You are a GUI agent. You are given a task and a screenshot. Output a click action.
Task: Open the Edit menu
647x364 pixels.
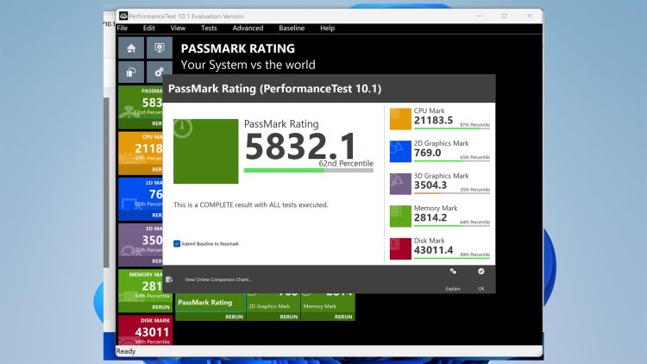(x=149, y=28)
